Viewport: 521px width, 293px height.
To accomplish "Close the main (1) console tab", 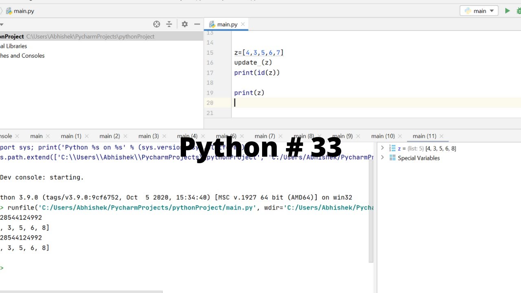I will (86, 136).
